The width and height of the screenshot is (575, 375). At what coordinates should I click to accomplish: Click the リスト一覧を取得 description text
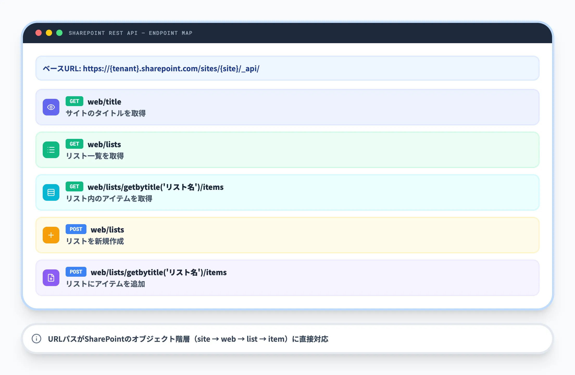[x=95, y=156]
